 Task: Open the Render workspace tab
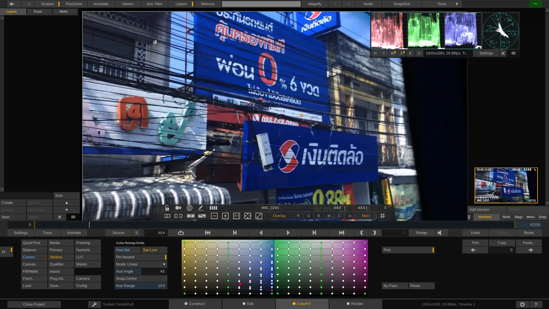point(355,304)
